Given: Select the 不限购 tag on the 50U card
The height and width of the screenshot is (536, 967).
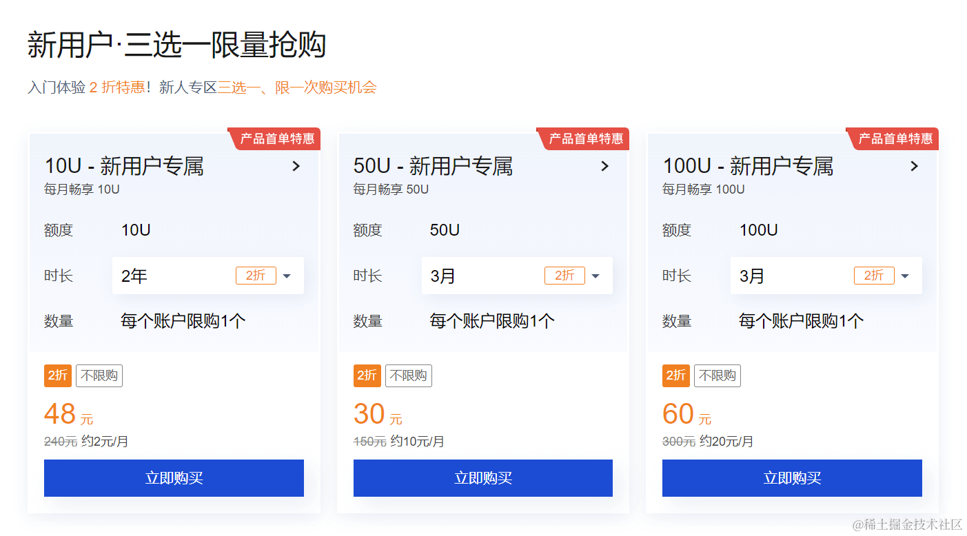Looking at the screenshot, I should tap(408, 375).
